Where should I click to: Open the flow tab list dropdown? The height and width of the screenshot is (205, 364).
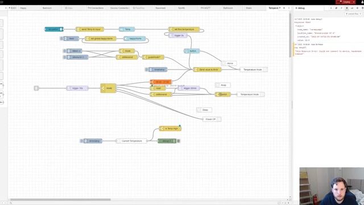point(289,8)
